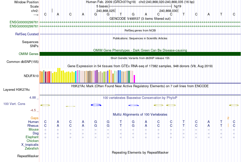The image size is (241, 162).
Task: Click the 100 Vert. Cons track label
Action: [x=14, y=104]
